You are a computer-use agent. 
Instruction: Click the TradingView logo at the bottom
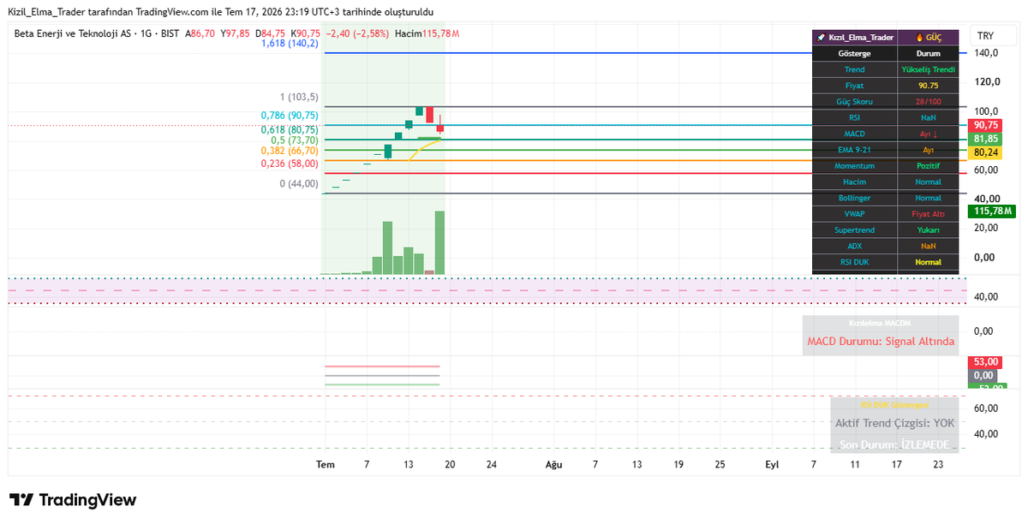click(73, 500)
